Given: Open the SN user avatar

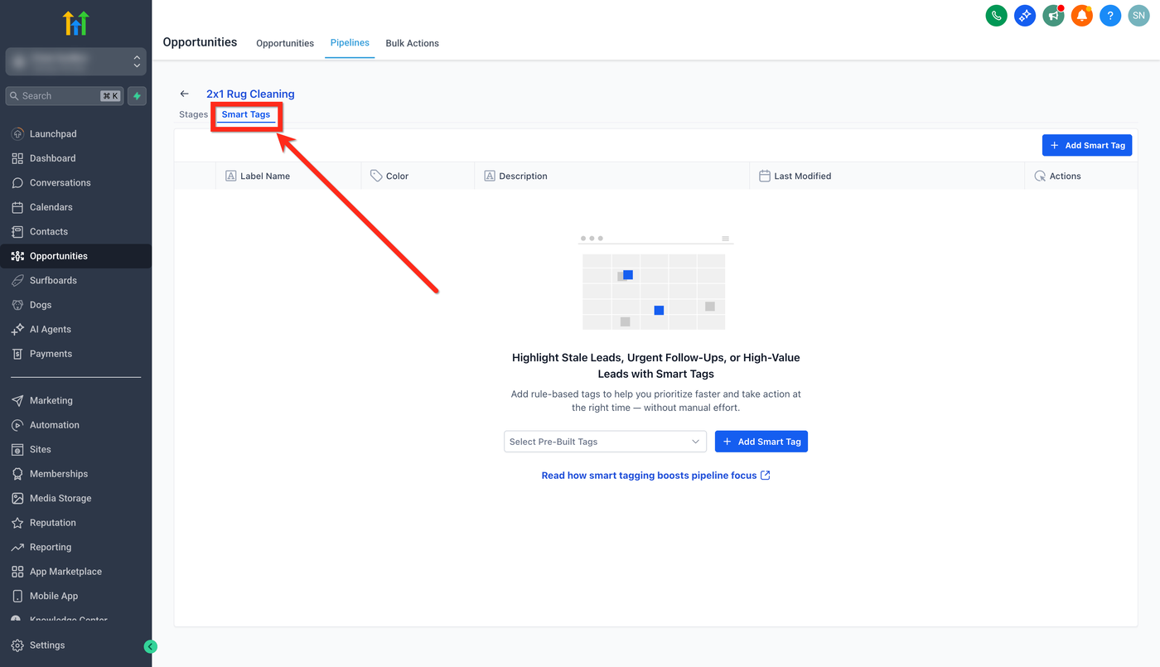Looking at the screenshot, I should 1138,15.
